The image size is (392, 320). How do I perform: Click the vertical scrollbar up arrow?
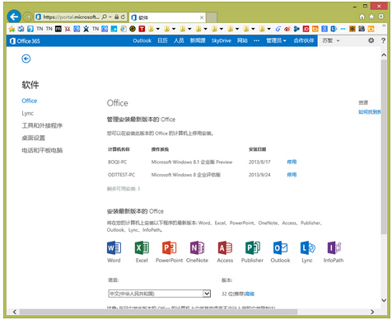[x=384, y=55]
